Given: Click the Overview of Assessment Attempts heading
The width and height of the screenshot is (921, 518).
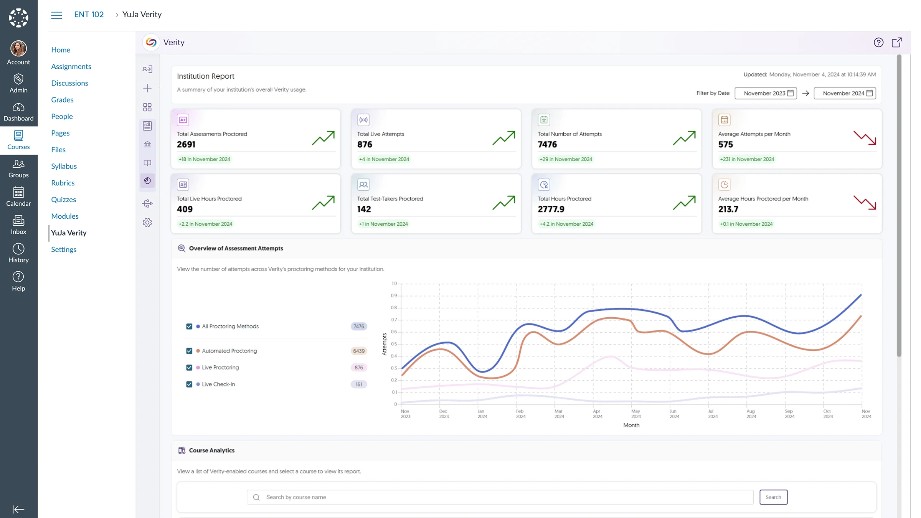Looking at the screenshot, I should tap(236, 248).
